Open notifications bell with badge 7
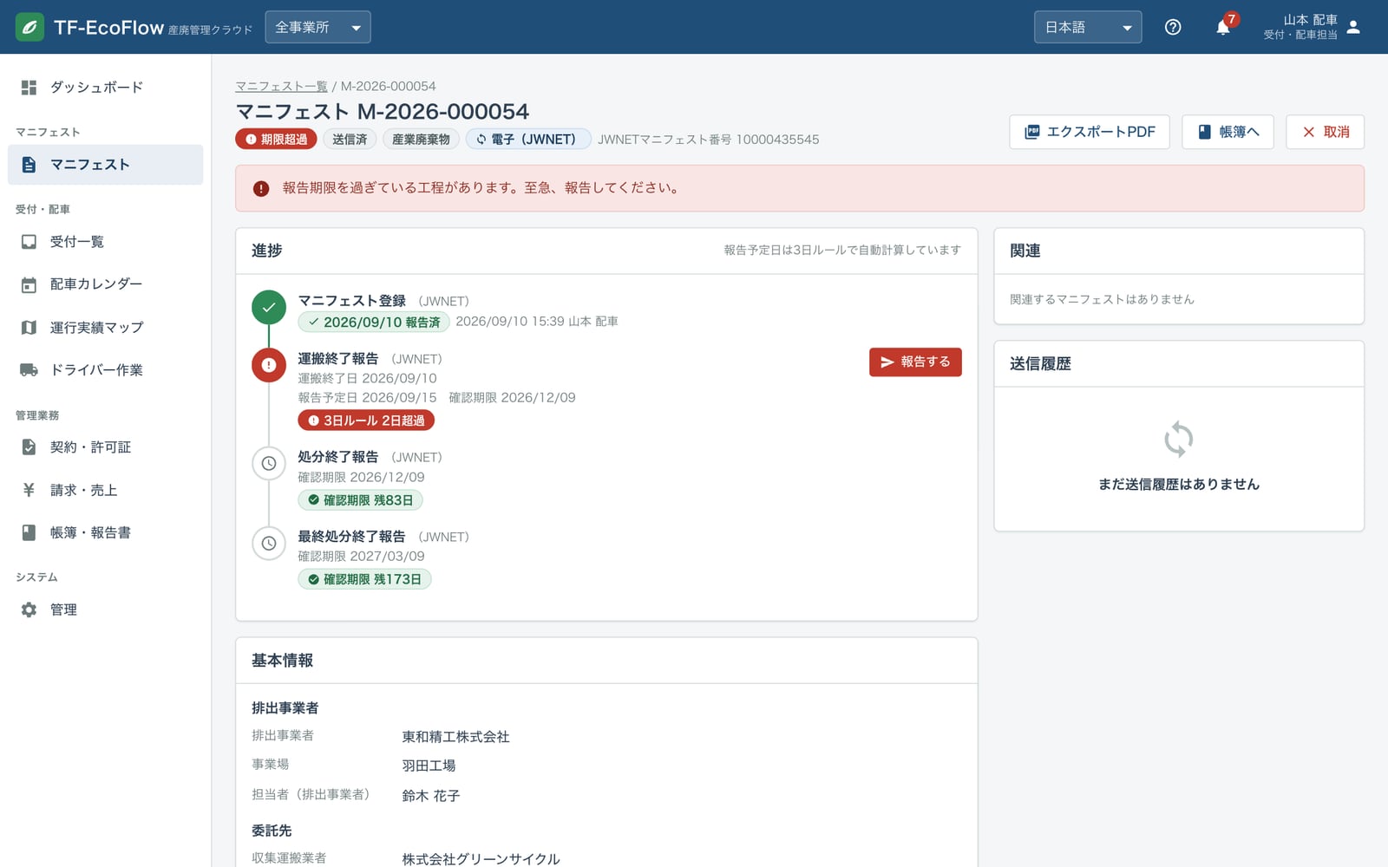Image resolution: width=1388 pixels, height=867 pixels. click(1223, 27)
